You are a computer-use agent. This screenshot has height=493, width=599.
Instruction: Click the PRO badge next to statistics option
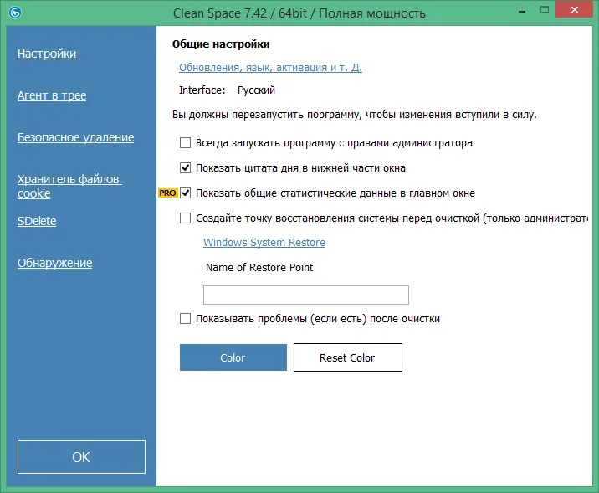[167, 193]
